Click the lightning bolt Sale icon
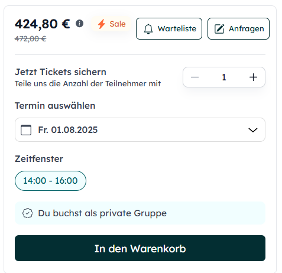282x273 pixels. click(102, 24)
